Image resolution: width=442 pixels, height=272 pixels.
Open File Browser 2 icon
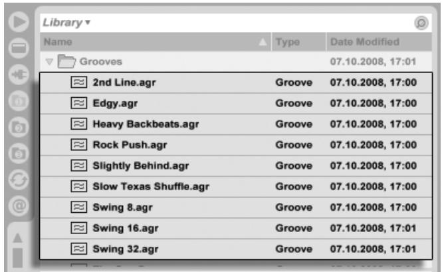(x=19, y=127)
